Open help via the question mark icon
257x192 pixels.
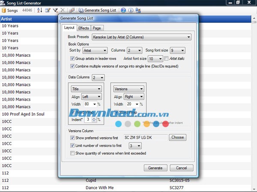coord(123,10)
